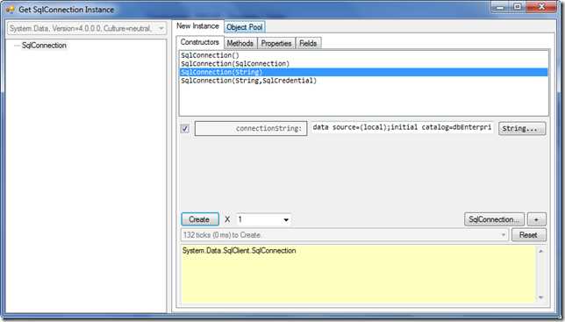Click the System.Data.SqlClient.SqlConnection output text
Image resolution: width=565 pixels, height=322 pixels.
tap(239, 251)
